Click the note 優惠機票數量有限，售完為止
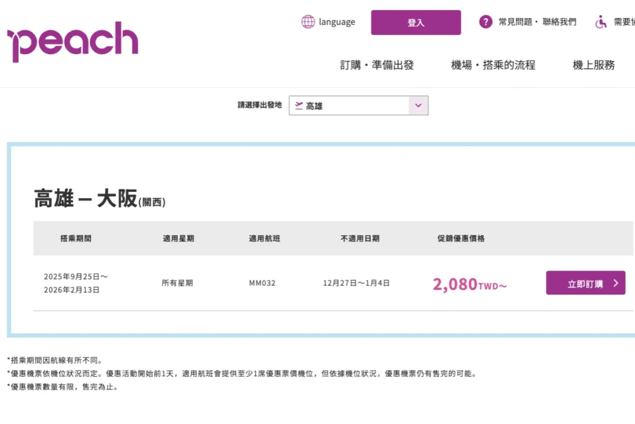This screenshot has height=424, width=635. click(x=63, y=387)
